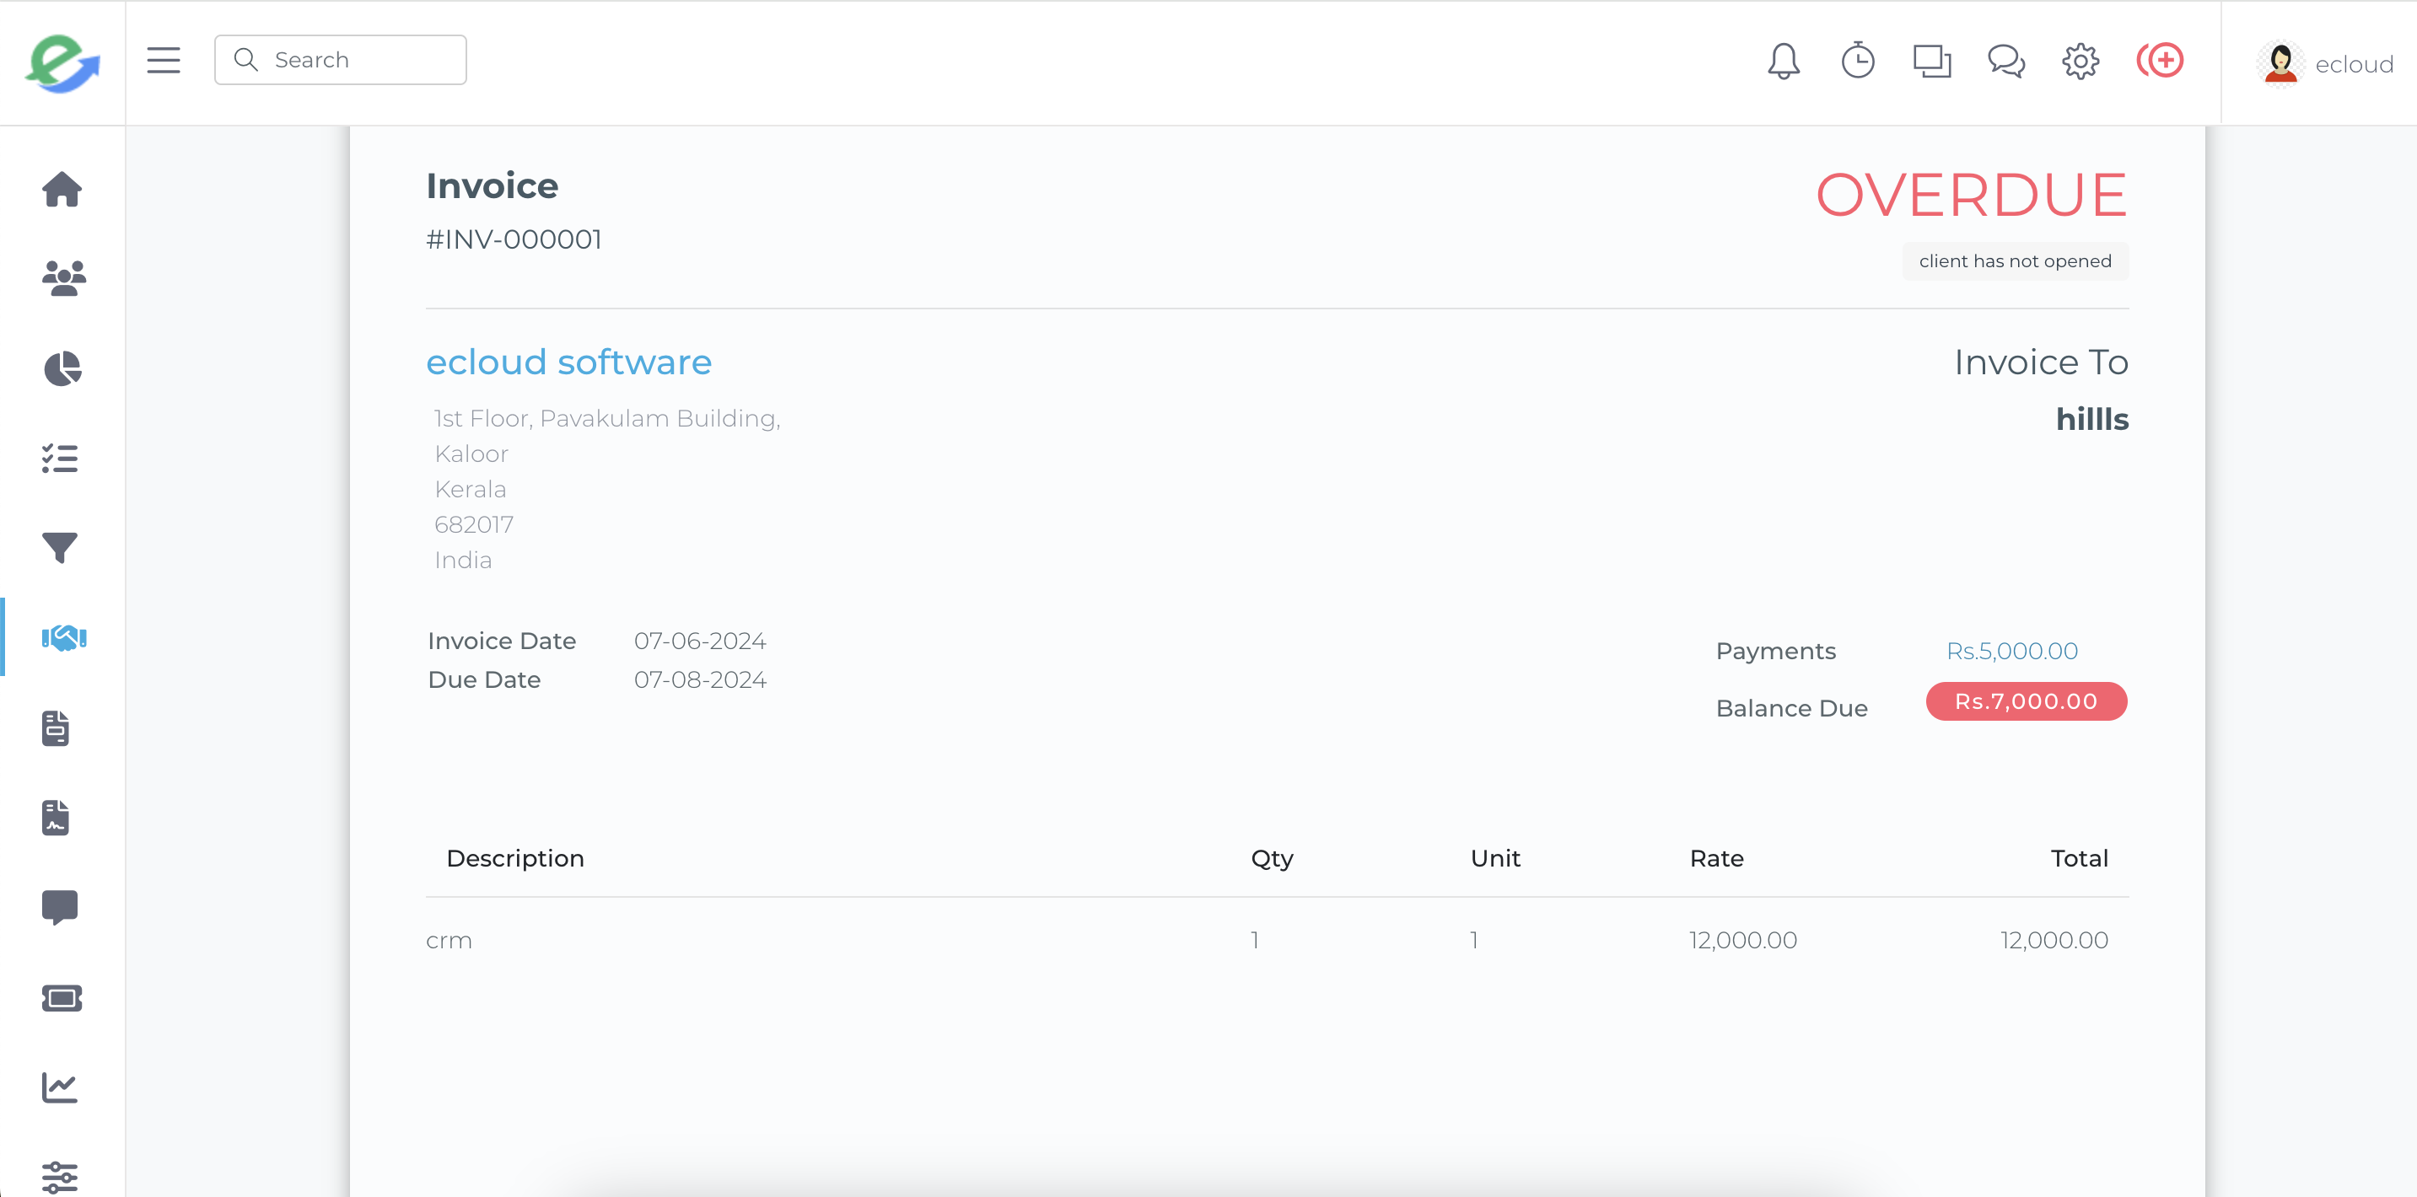Open the sliders settings sidebar icon
This screenshot has height=1197, width=2417.
pyautogui.click(x=60, y=1175)
